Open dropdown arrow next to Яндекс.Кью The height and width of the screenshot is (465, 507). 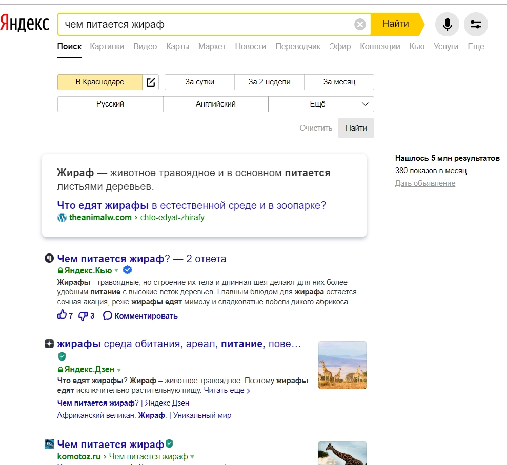pos(116,270)
